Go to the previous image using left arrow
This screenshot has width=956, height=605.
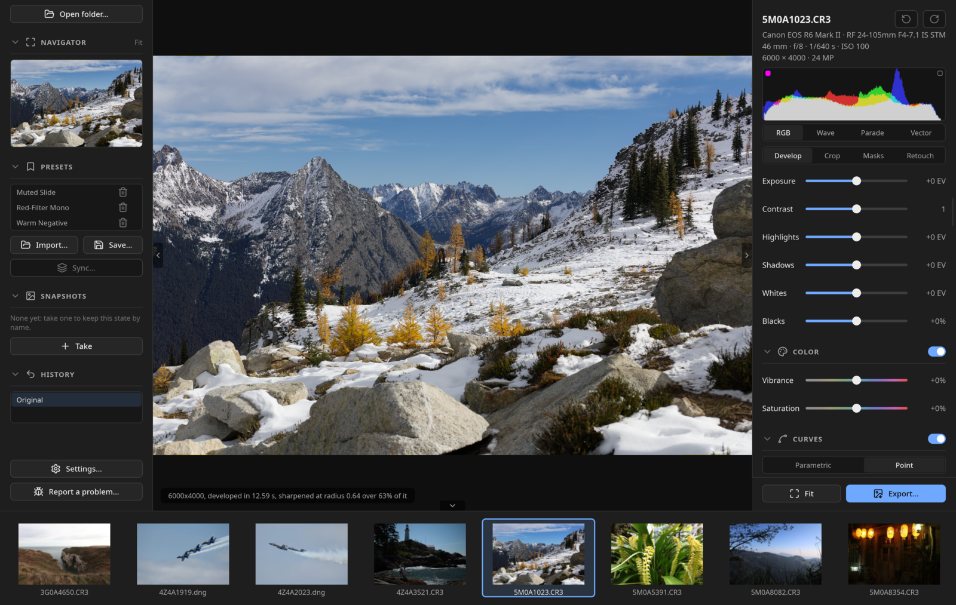coord(158,255)
